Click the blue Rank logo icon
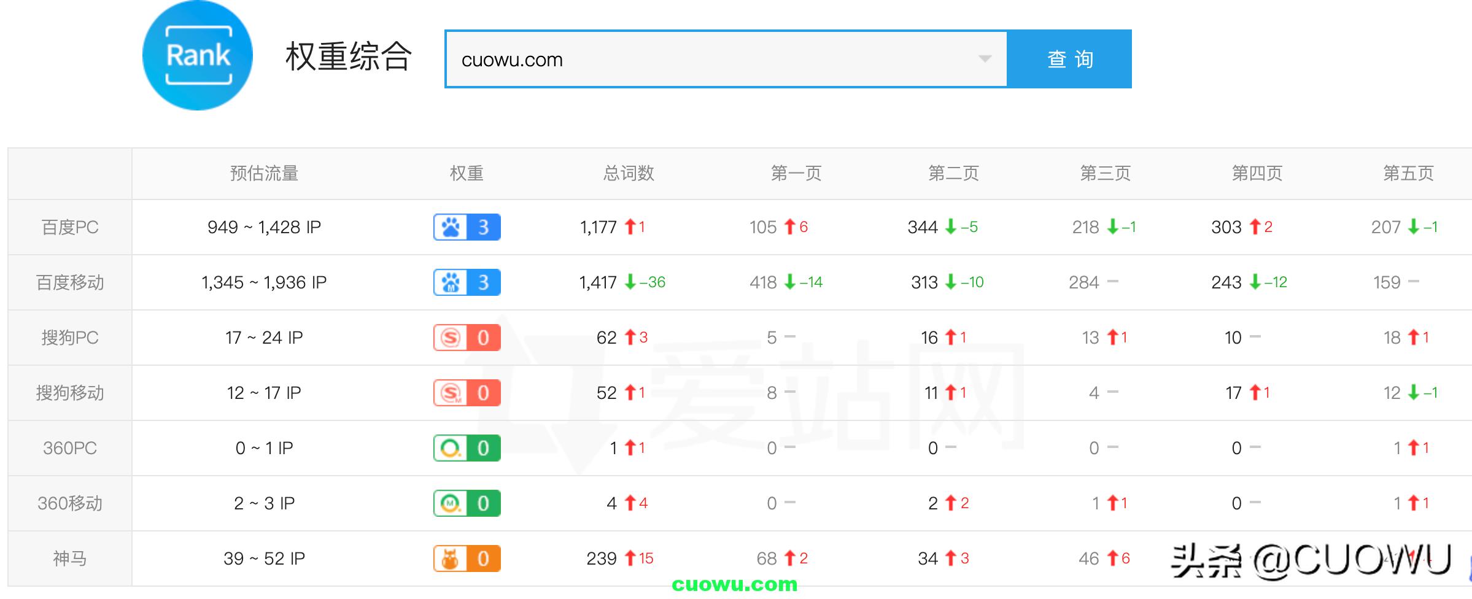This screenshot has height=599, width=1472. click(198, 56)
